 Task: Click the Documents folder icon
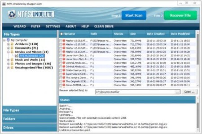coord(12,48)
